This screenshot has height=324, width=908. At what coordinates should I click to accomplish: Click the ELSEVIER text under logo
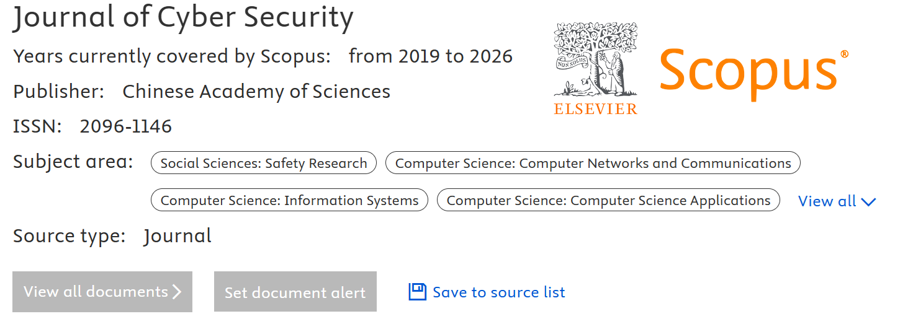[595, 109]
